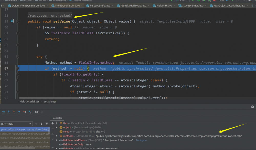Click the override gutter icon on line 59
This screenshot has height=150, width=256.
tap(12, 21)
